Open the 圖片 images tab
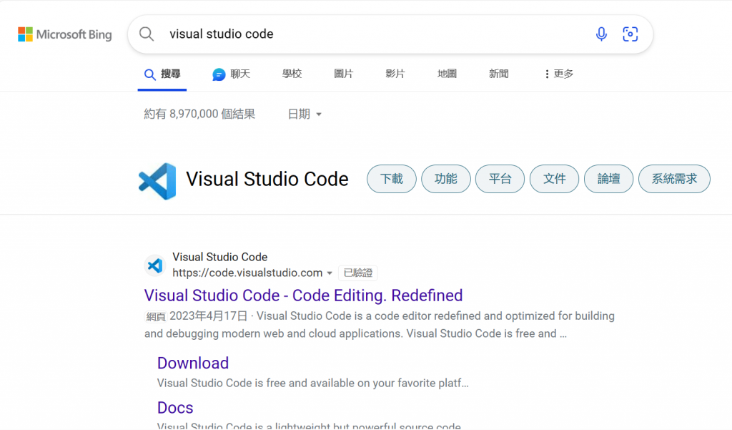 coord(344,74)
